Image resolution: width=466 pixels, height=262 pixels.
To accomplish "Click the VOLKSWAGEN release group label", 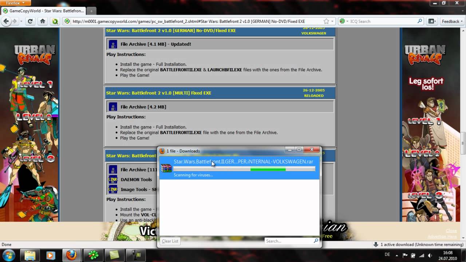I will coord(313,33).
